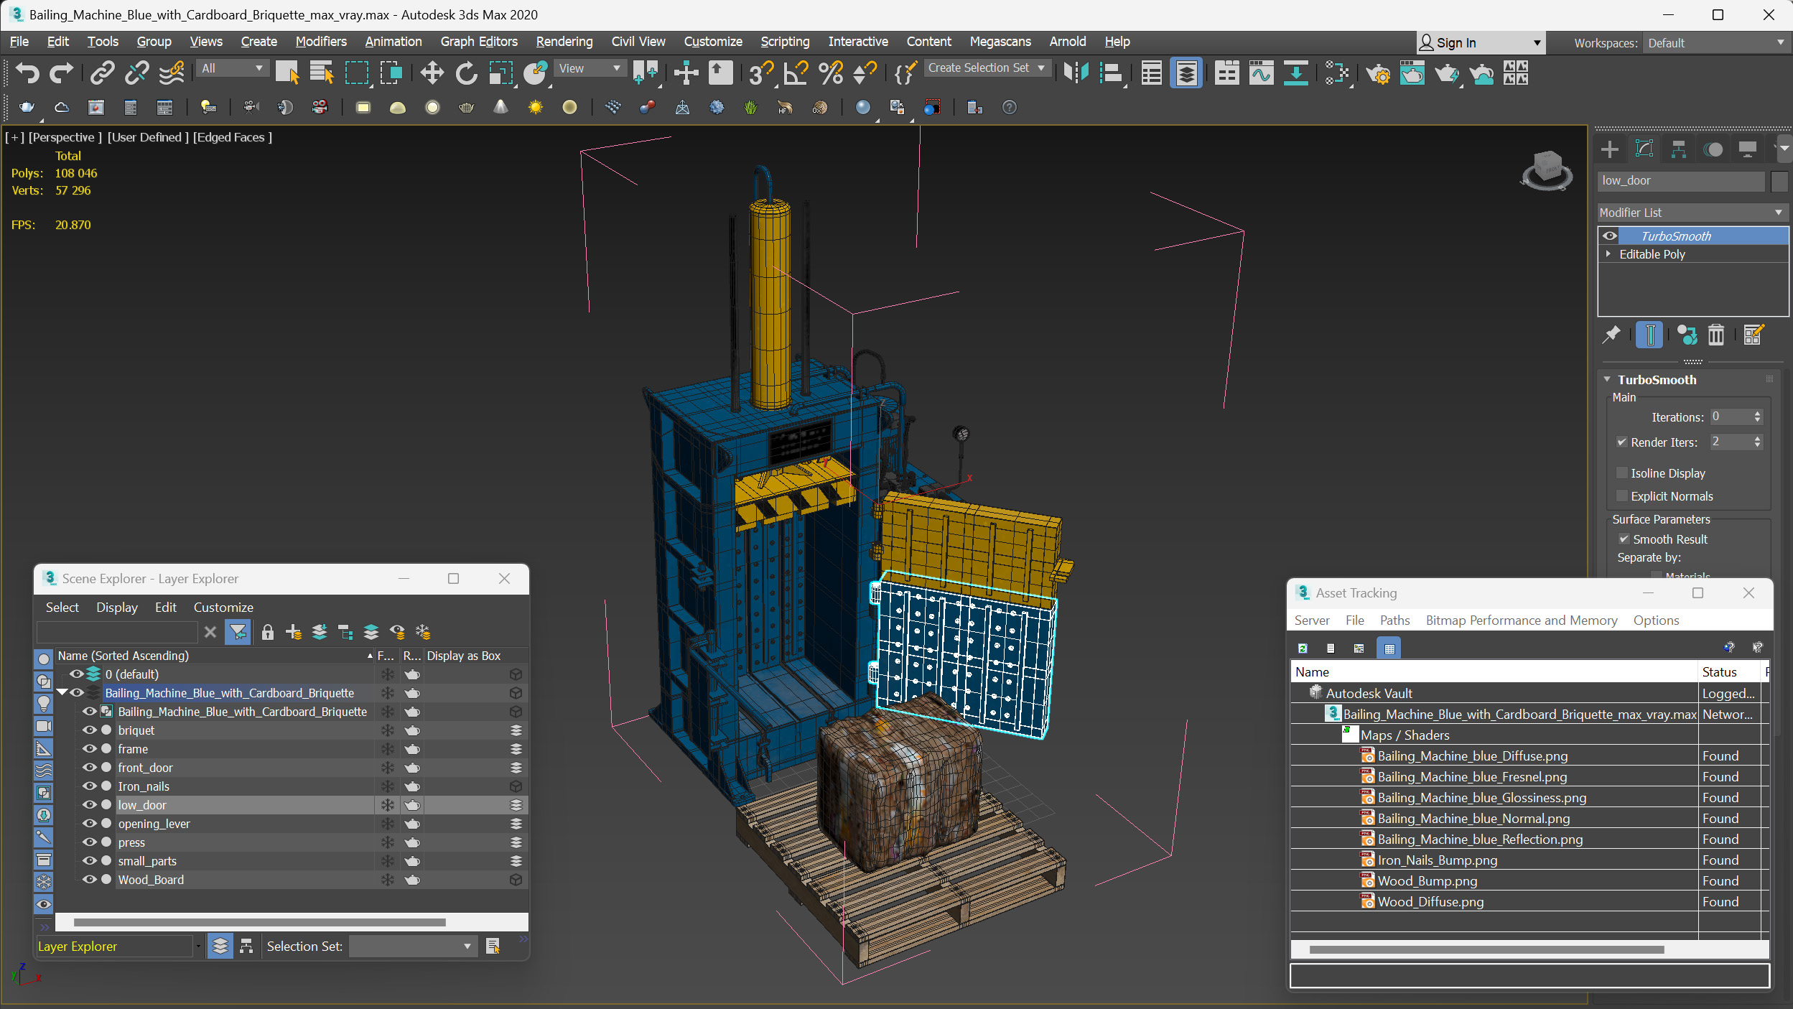This screenshot has height=1009, width=1793.
Task: Click the [Perspective] viewport label
Action: (x=65, y=137)
